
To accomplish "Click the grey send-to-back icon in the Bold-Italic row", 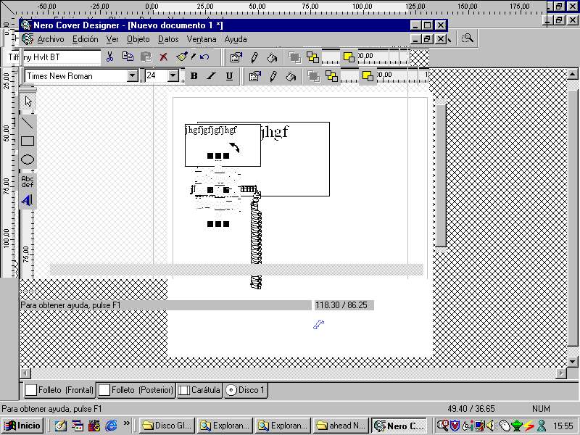I will [x=314, y=77].
